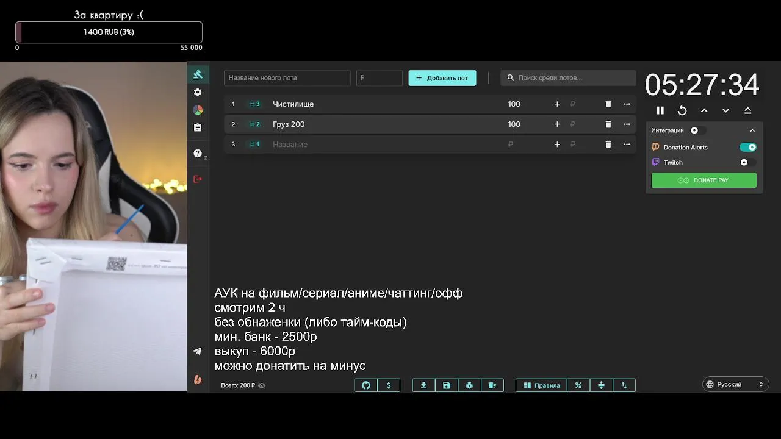
Task: Open the pie chart wheel page
Action: [197, 110]
